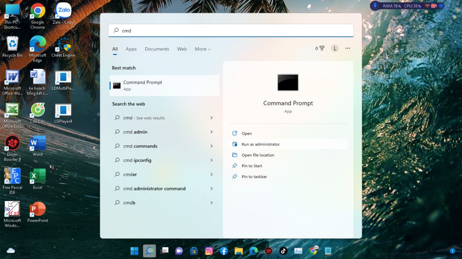Expand the 'cmder' suggestion chevron
Viewport: 462px width, 259px height.
coord(212,174)
